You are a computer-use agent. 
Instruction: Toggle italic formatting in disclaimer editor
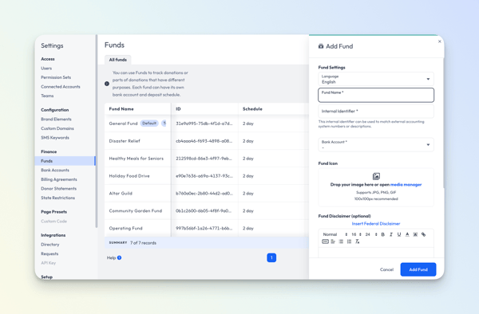390,234
